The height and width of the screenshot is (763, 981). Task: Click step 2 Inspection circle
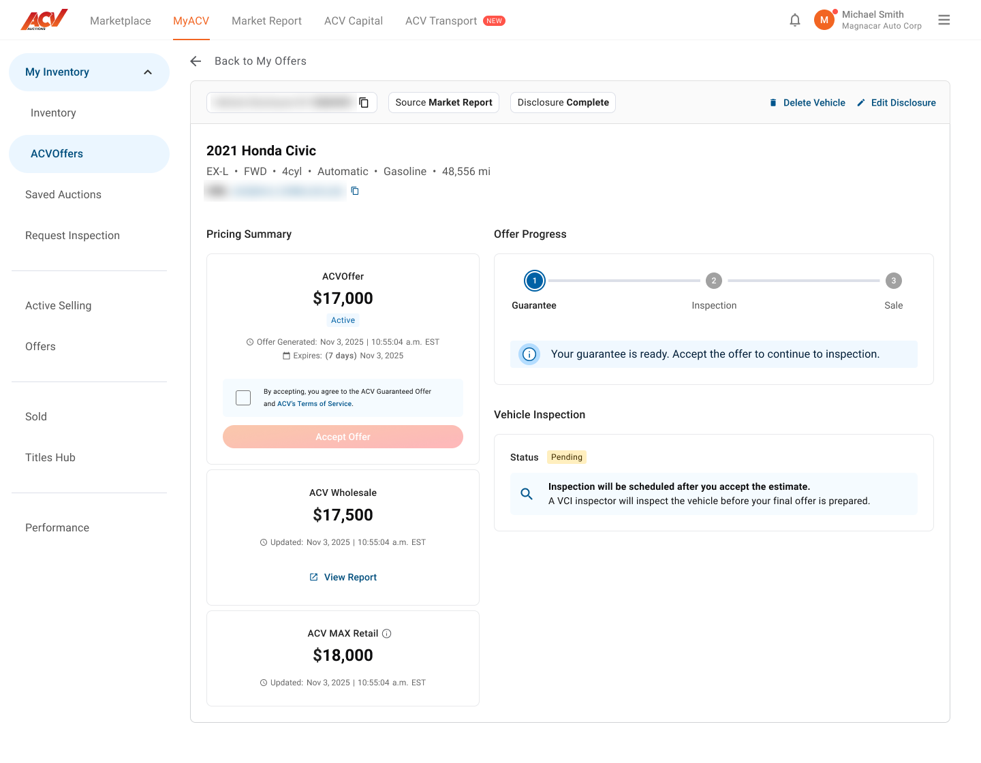[x=714, y=281]
